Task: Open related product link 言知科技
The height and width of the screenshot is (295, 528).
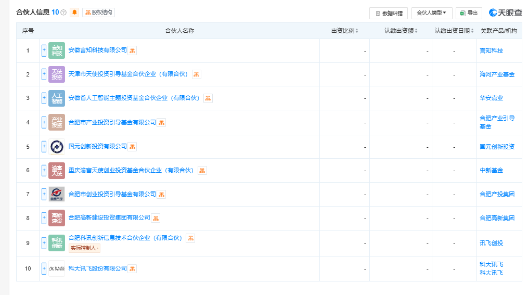Action: 491,50
